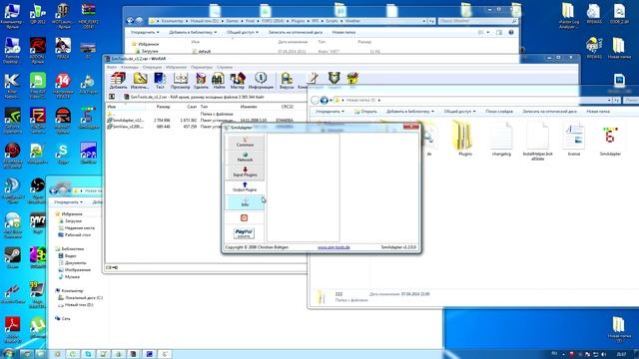Click WinRAR's up-one-level icon beside archive path
Viewport: 639px width, 359px height.
(x=112, y=97)
